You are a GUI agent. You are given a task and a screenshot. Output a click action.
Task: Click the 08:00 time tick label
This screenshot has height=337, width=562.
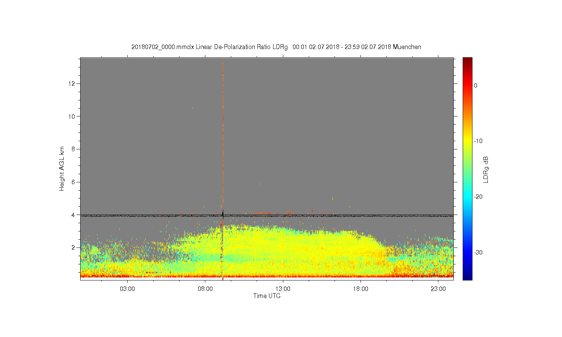(205, 289)
